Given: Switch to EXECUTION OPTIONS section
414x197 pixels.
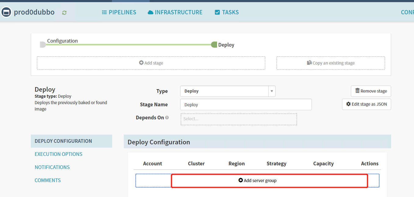Looking at the screenshot, I should point(59,154).
